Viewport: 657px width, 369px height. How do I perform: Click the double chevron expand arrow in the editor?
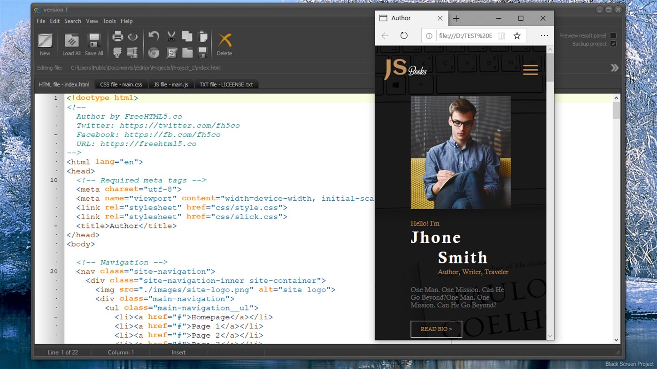[615, 68]
